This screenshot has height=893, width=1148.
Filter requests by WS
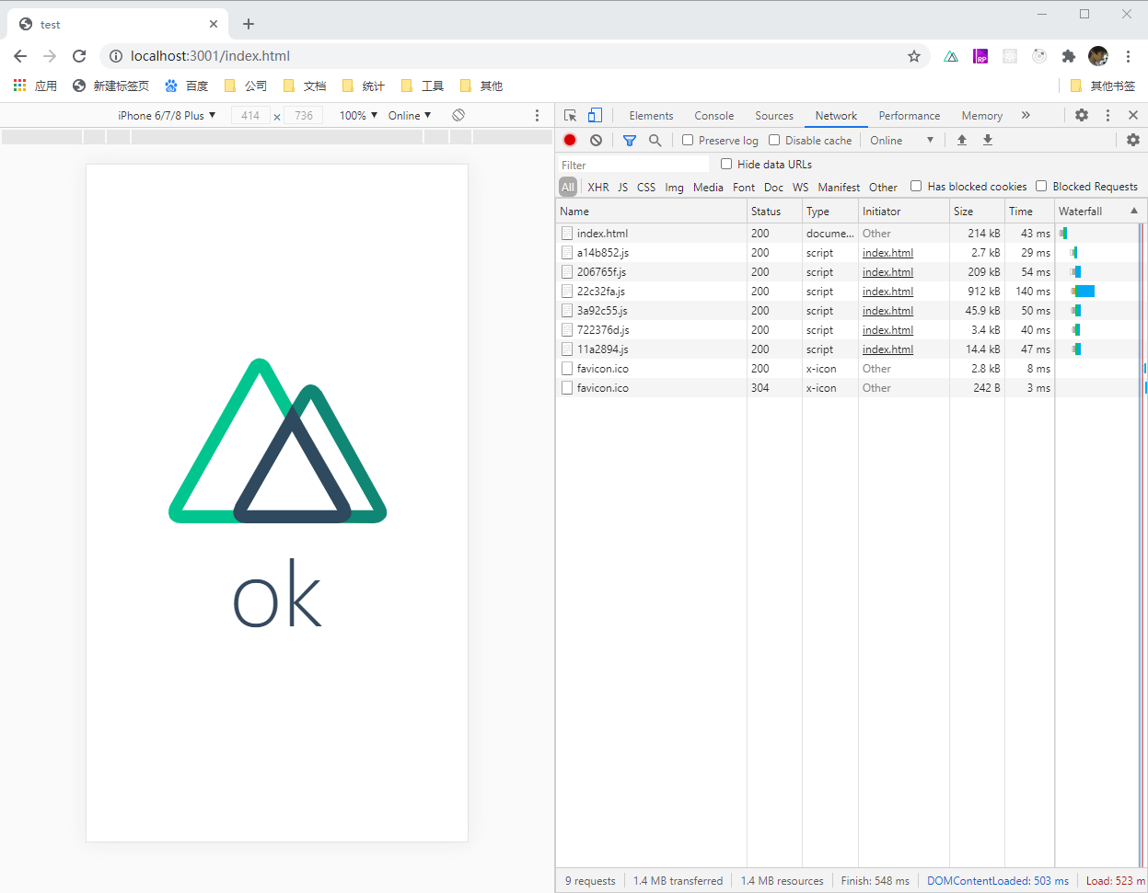(801, 187)
